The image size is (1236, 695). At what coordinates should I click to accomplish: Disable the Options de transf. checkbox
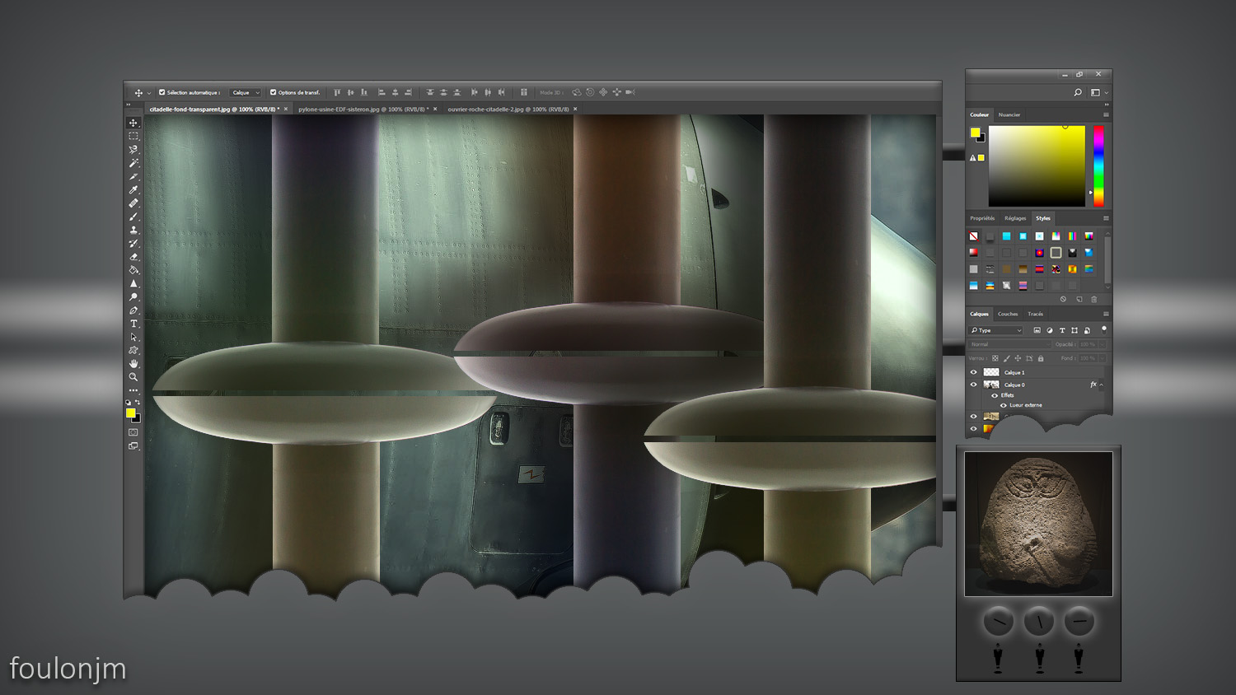click(x=274, y=92)
